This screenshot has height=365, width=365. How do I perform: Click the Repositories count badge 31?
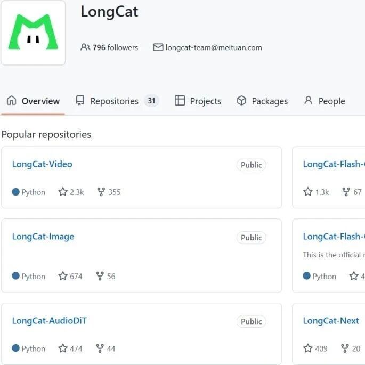click(151, 101)
